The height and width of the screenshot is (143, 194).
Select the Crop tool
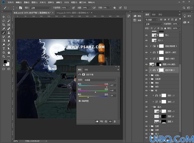coord(4,25)
